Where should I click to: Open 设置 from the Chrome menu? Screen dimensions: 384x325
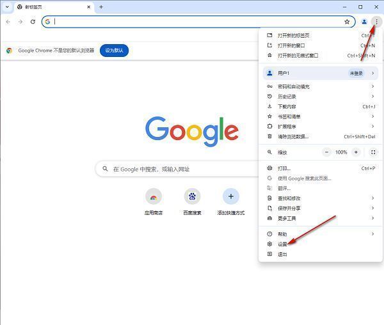coord(282,244)
